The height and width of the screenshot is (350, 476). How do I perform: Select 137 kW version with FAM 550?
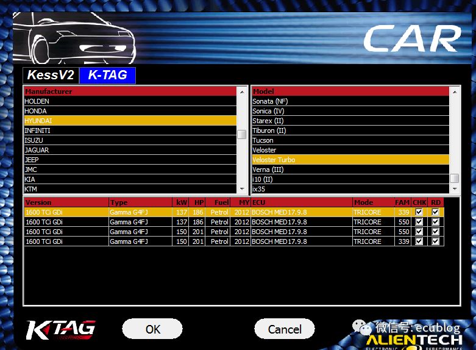[x=234, y=222]
